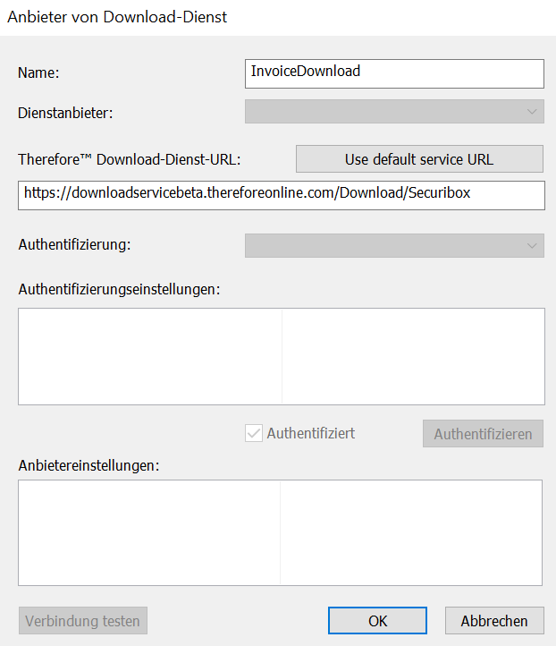Click the Authentifizierungseinstellungen label

[x=120, y=290]
